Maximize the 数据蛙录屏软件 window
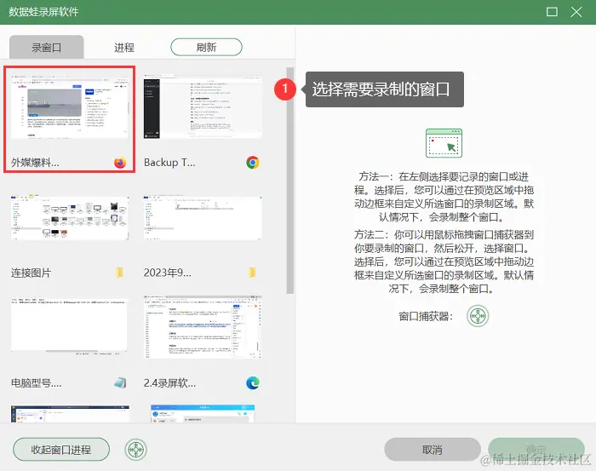Screen dimensions: 596x471 [x=552, y=12]
